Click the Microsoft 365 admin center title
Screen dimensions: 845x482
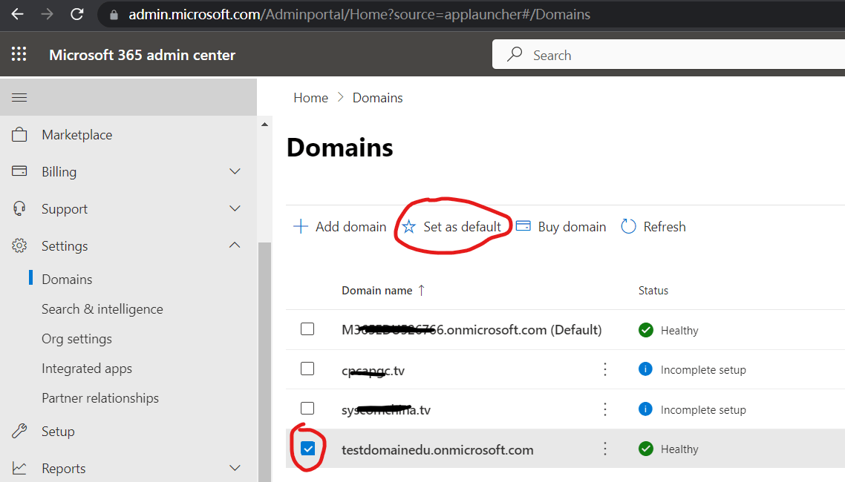coord(143,55)
